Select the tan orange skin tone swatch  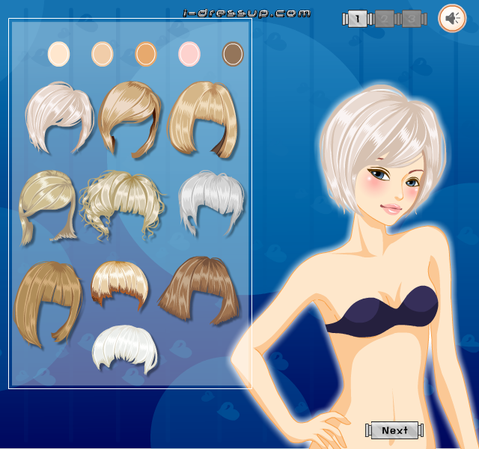(x=146, y=54)
